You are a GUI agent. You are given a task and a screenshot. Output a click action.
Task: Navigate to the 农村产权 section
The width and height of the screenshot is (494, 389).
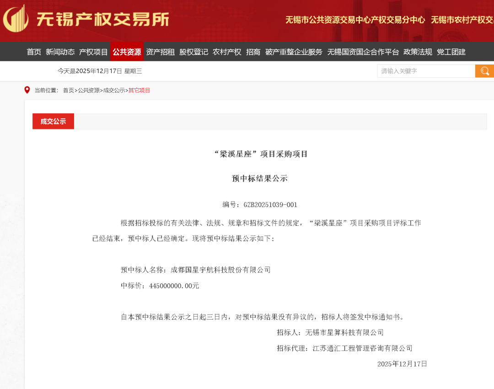pos(227,52)
